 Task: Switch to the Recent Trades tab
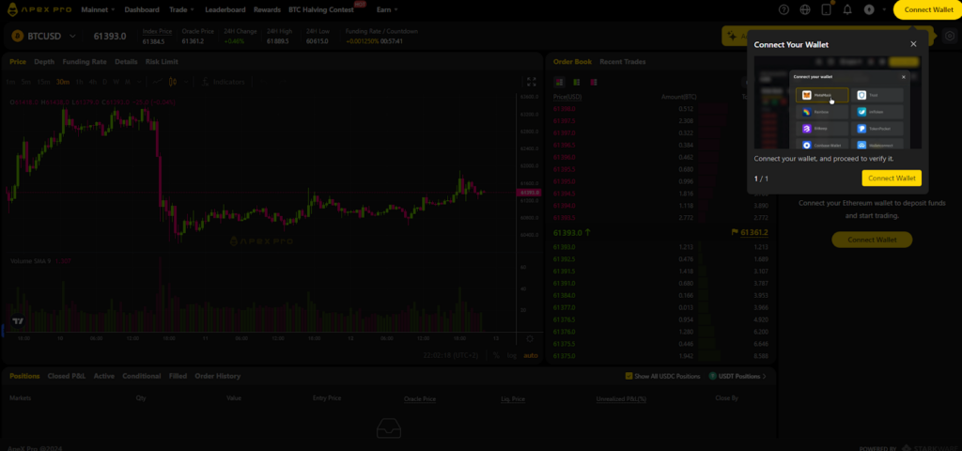tap(623, 61)
